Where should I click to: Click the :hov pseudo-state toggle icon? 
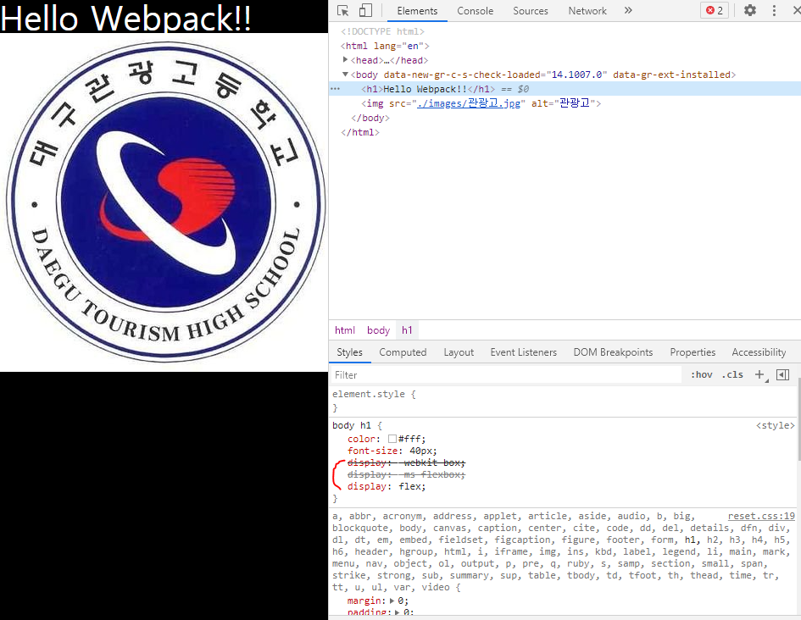[702, 374]
